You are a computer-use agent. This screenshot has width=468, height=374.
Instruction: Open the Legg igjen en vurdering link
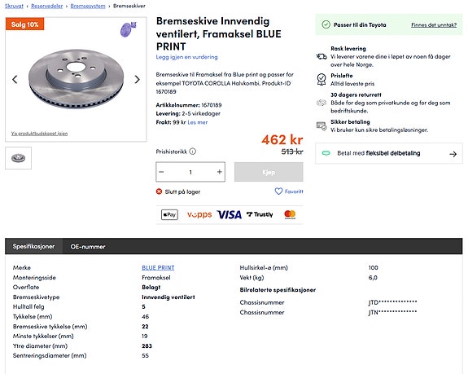click(x=187, y=57)
